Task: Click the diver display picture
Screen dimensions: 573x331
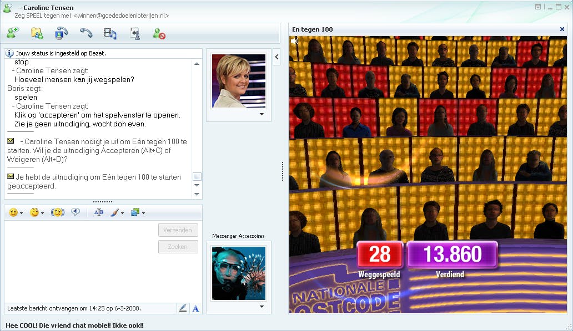Action: tap(239, 273)
